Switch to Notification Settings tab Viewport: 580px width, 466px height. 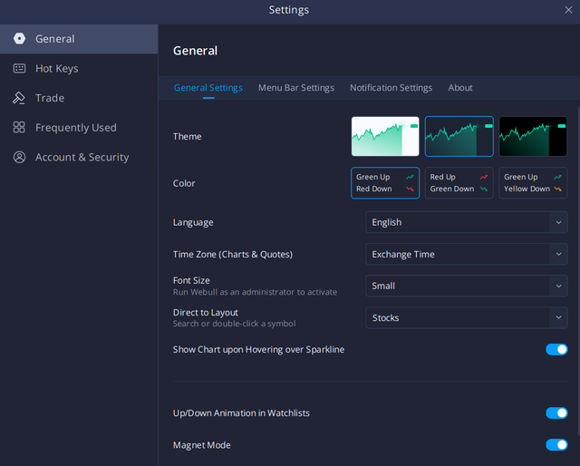click(x=391, y=88)
